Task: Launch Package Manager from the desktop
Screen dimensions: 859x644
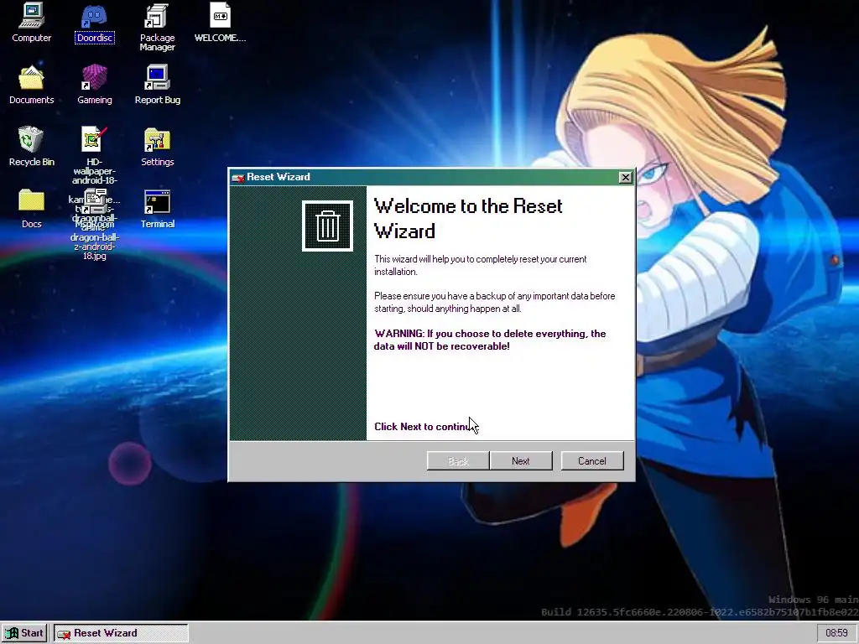Action: point(157,26)
